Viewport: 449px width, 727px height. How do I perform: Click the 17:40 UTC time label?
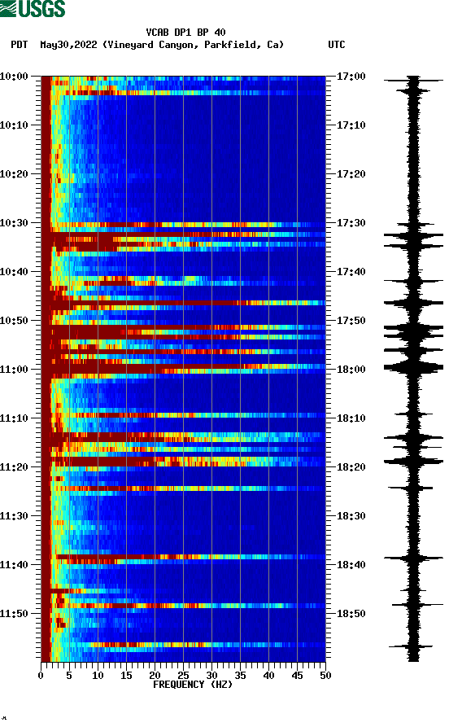click(351, 272)
